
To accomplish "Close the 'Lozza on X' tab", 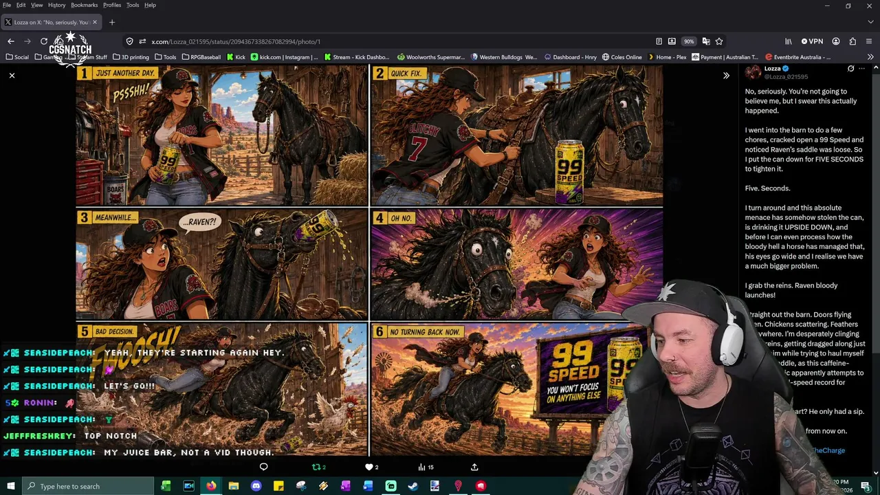I will 95,22.
